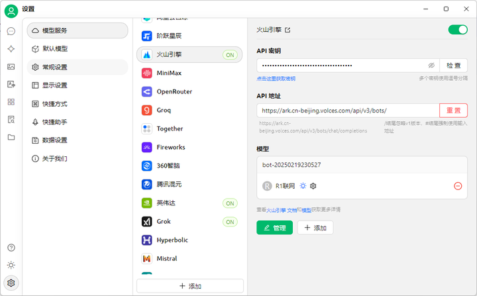477x296 pixels.
Task: Open the translate sidebar icon
Action: click(11, 84)
